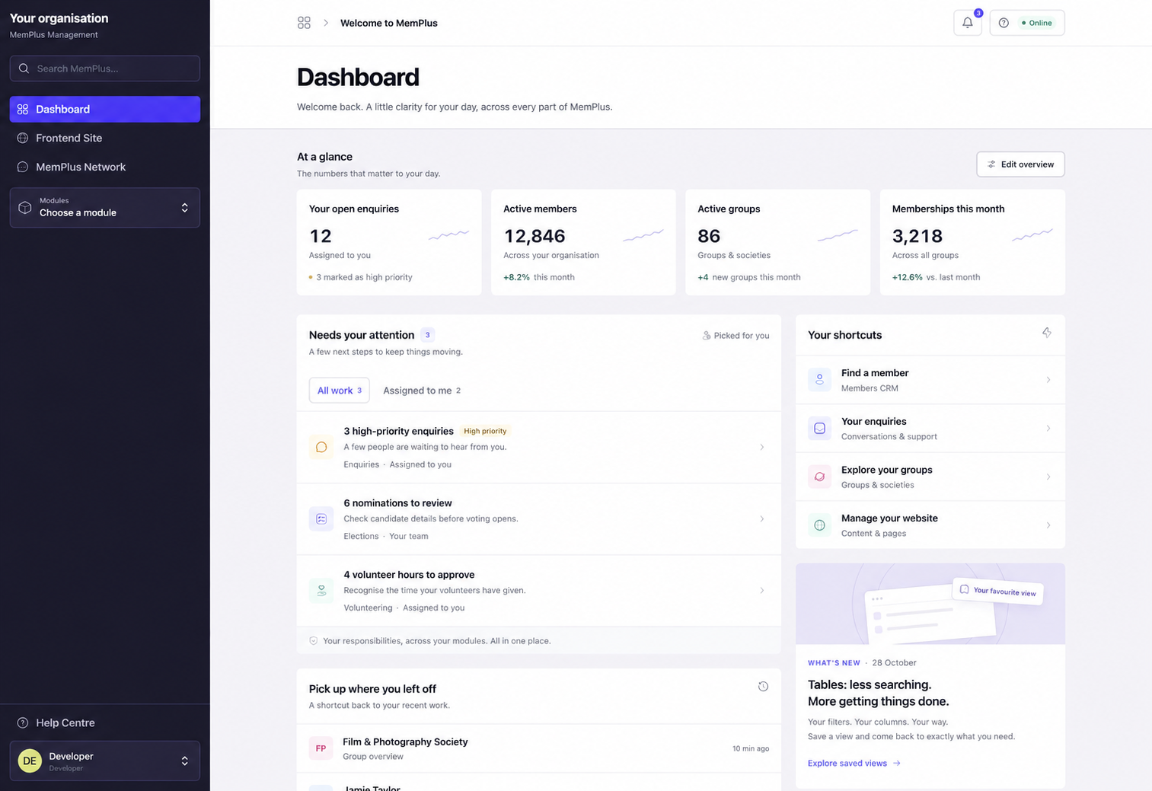Open the Active members stat card
This screenshot has width=1152, height=791.
[583, 242]
